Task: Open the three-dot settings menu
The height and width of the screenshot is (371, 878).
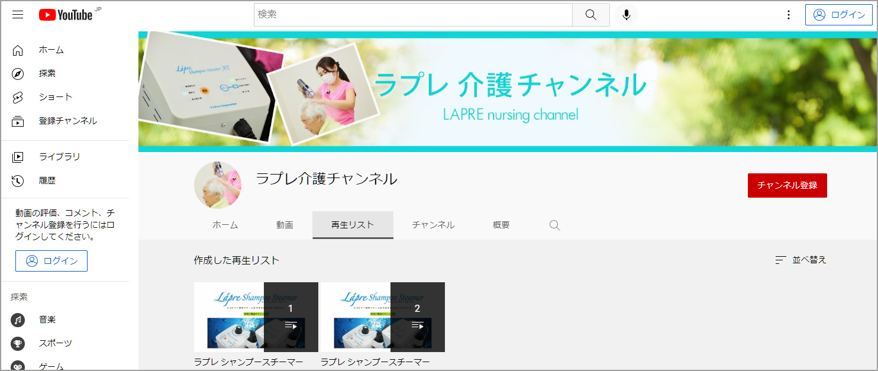Action: point(788,15)
